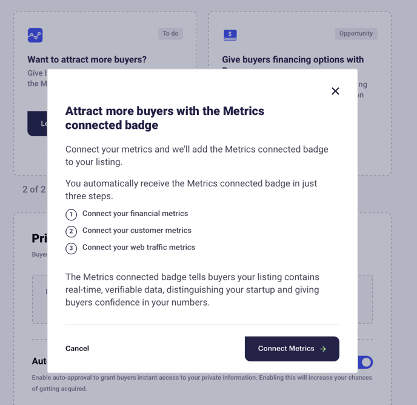
Task: Click the green arrow on Connect Metrics
Action: (323, 349)
